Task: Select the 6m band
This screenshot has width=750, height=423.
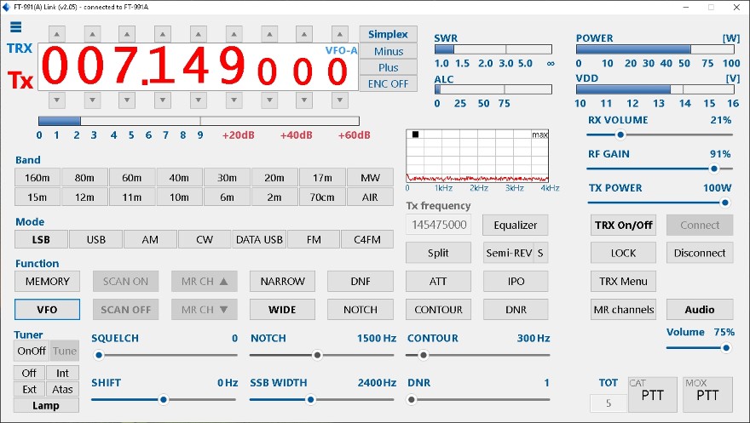Action: click(227, 197)
